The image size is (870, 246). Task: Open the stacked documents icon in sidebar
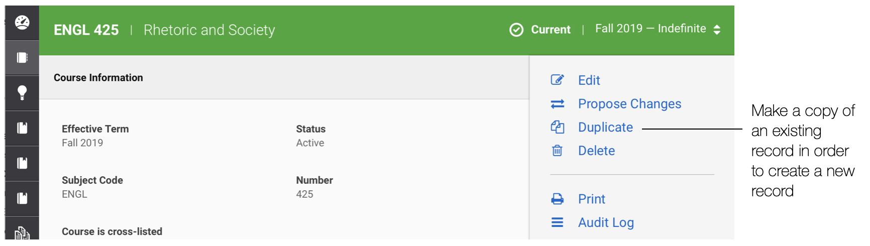point(22,233)
